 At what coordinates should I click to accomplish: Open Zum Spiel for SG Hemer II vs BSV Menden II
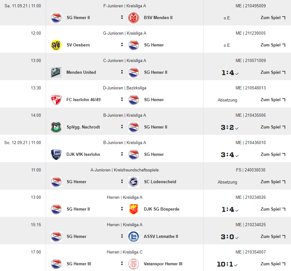(273, 18)
